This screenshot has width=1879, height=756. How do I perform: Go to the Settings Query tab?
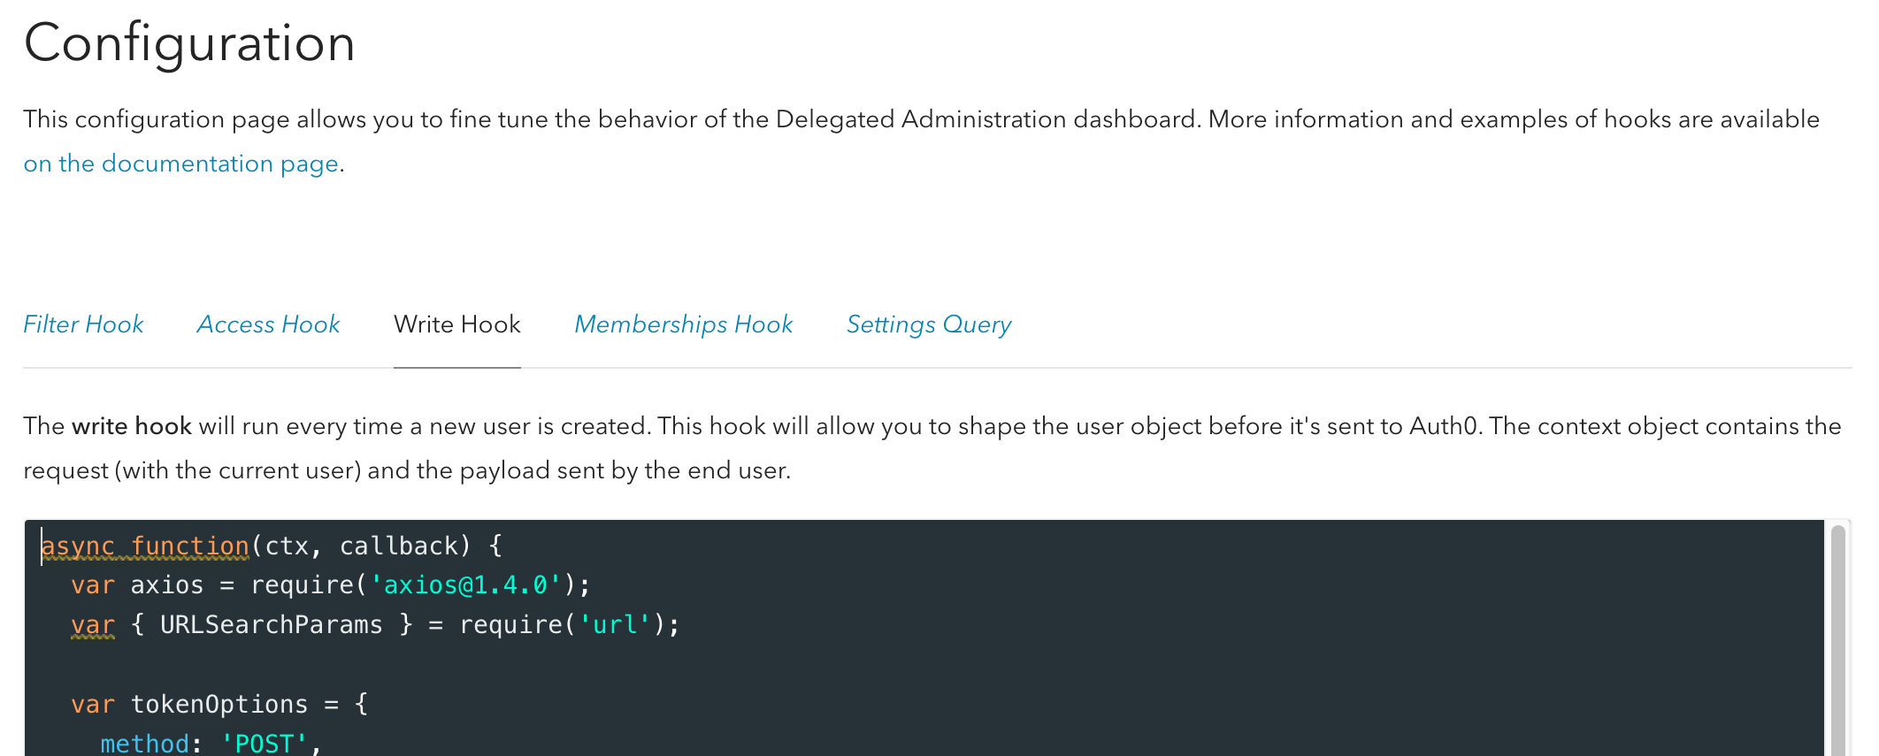[929, 325]
